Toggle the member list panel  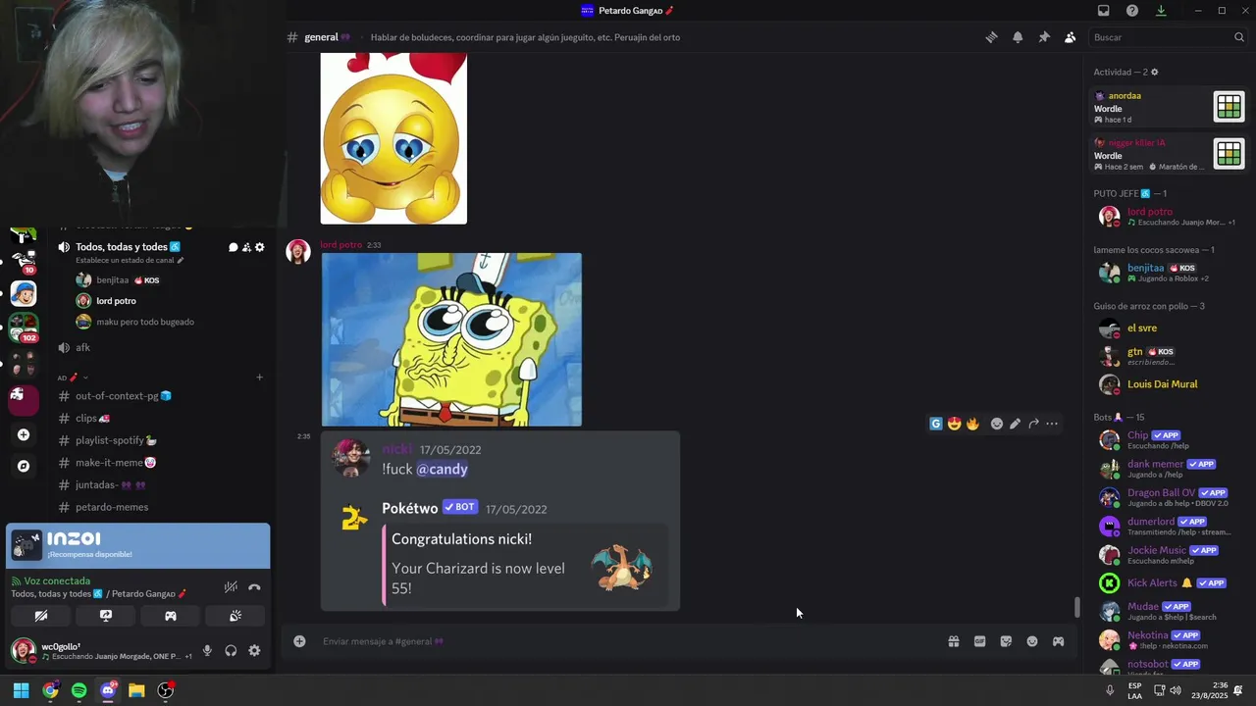click(x=1070, y=37)
